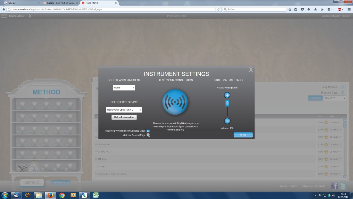Viewport: 353px width, 199px height.
Task: Open the Firefox downloads panel
Action: [309, 9]
